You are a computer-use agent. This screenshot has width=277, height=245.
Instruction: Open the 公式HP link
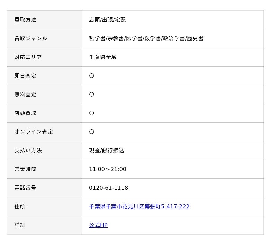(98, 225)
